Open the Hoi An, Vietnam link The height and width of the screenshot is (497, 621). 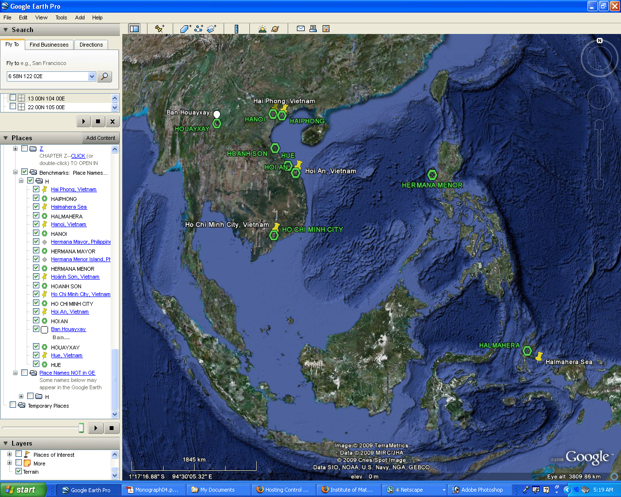70,312
